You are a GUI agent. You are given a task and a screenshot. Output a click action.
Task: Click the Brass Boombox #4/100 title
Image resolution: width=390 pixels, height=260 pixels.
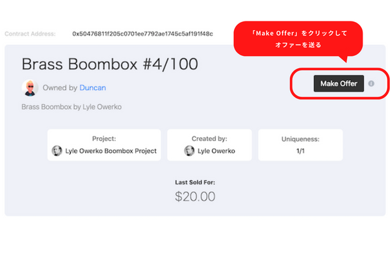[x=110, y=64]
